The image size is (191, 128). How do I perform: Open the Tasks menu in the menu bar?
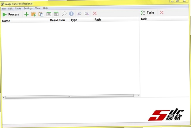(18, 9)
